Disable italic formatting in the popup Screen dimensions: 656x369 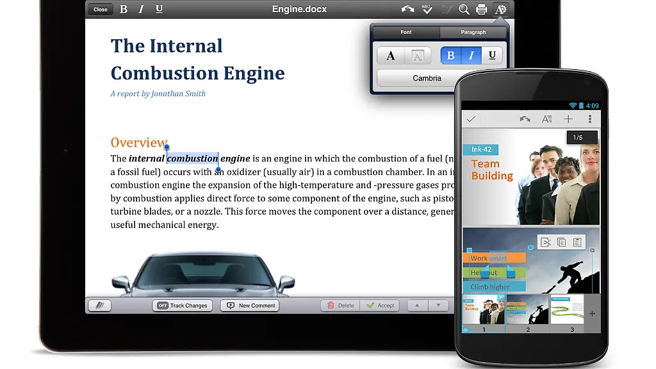[x=471, y=56]
